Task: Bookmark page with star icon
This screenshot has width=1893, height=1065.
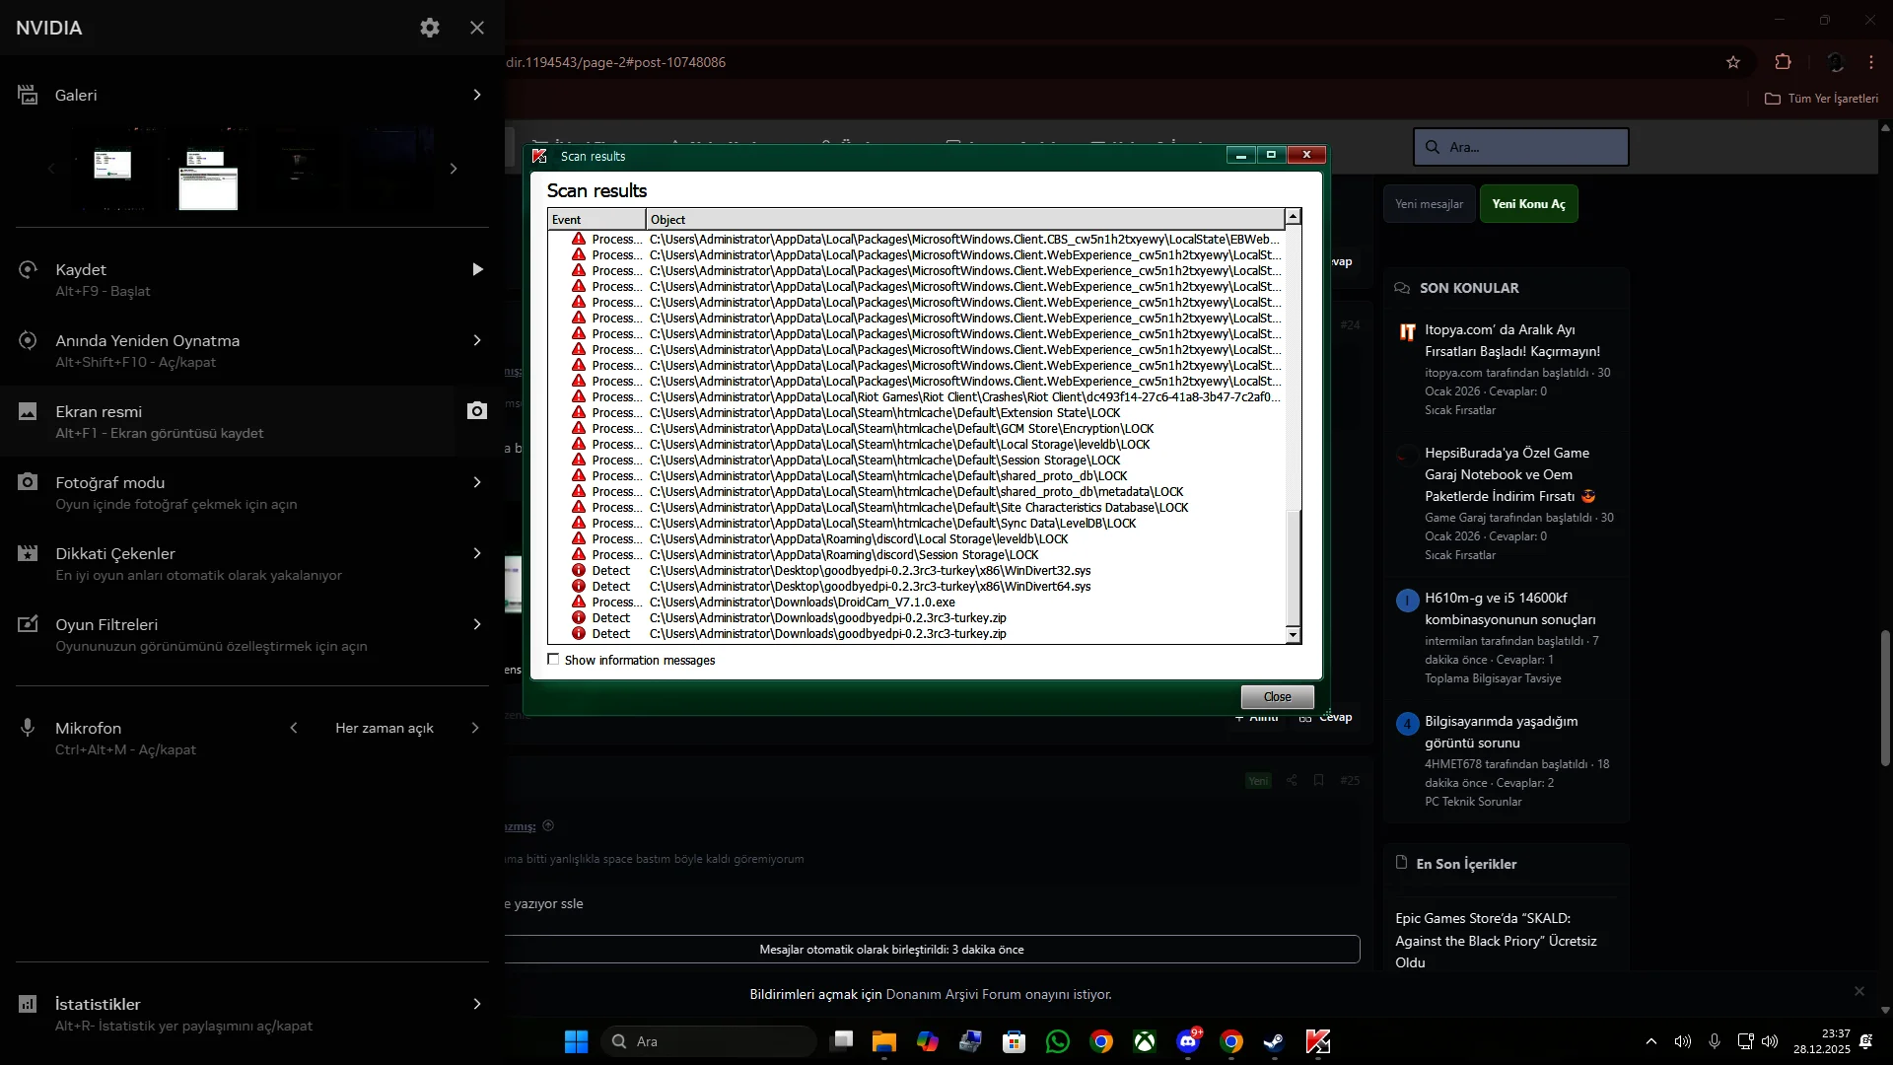Action: click(1733, 62)
